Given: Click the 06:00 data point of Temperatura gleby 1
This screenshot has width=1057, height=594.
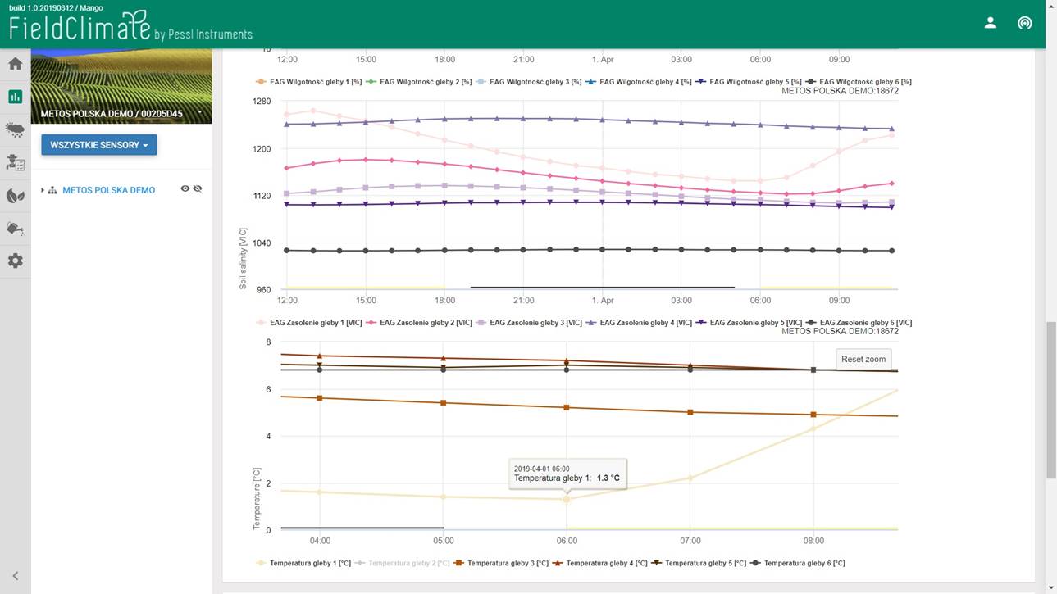Looking at the screenshot, I should (567, 499).
